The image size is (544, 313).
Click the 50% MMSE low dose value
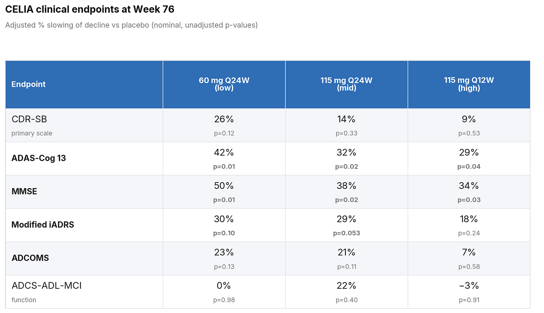tap(224, 186)
